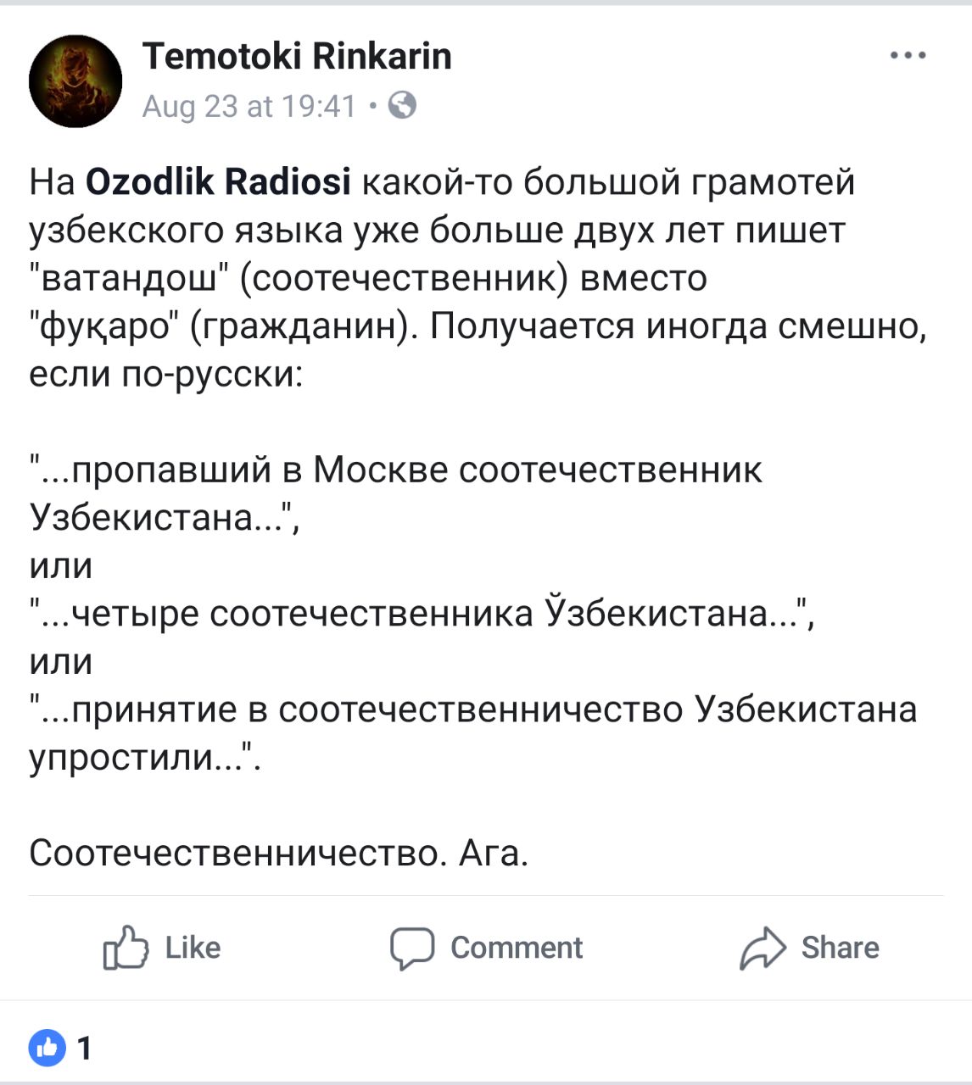Open the blue like reaction badge
The height and width of the screenshot is (1085, 972).
pos(47,1048)
